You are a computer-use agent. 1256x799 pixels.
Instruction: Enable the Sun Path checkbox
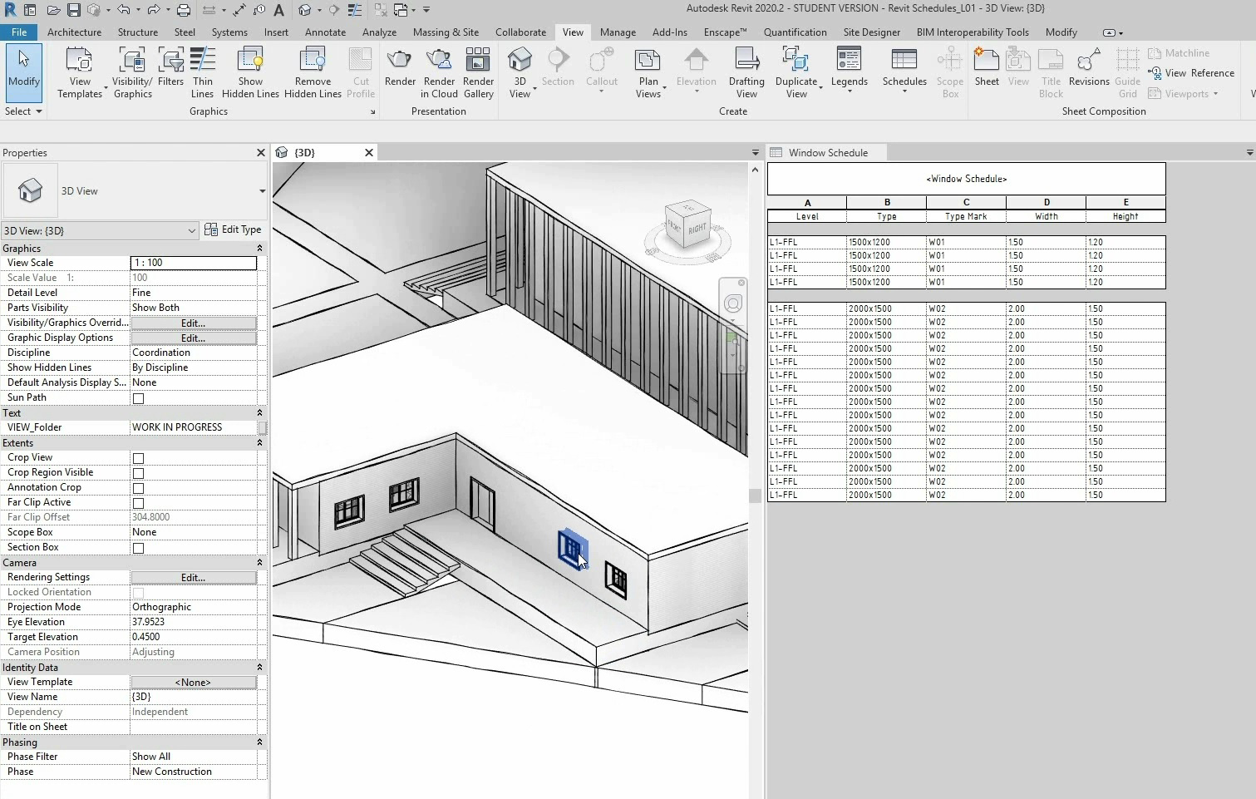[x=139, y=398]
